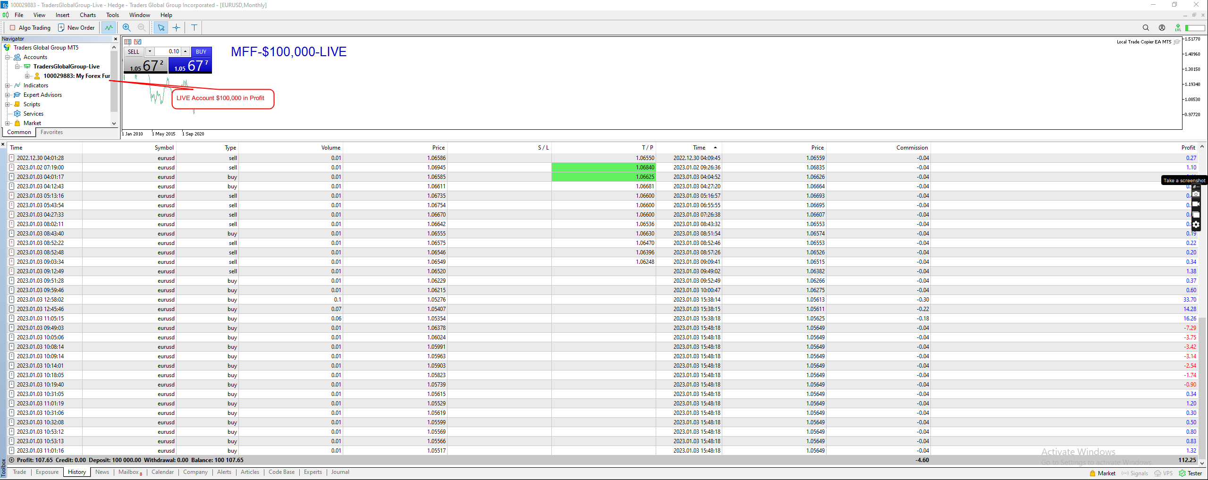This screenshot has height=480, width=1208.
Task: Select the Text label tool
Action: coord(194,28)
